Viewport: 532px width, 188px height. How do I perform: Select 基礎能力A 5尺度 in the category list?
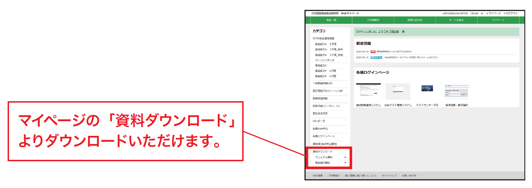tap(326, 44)
